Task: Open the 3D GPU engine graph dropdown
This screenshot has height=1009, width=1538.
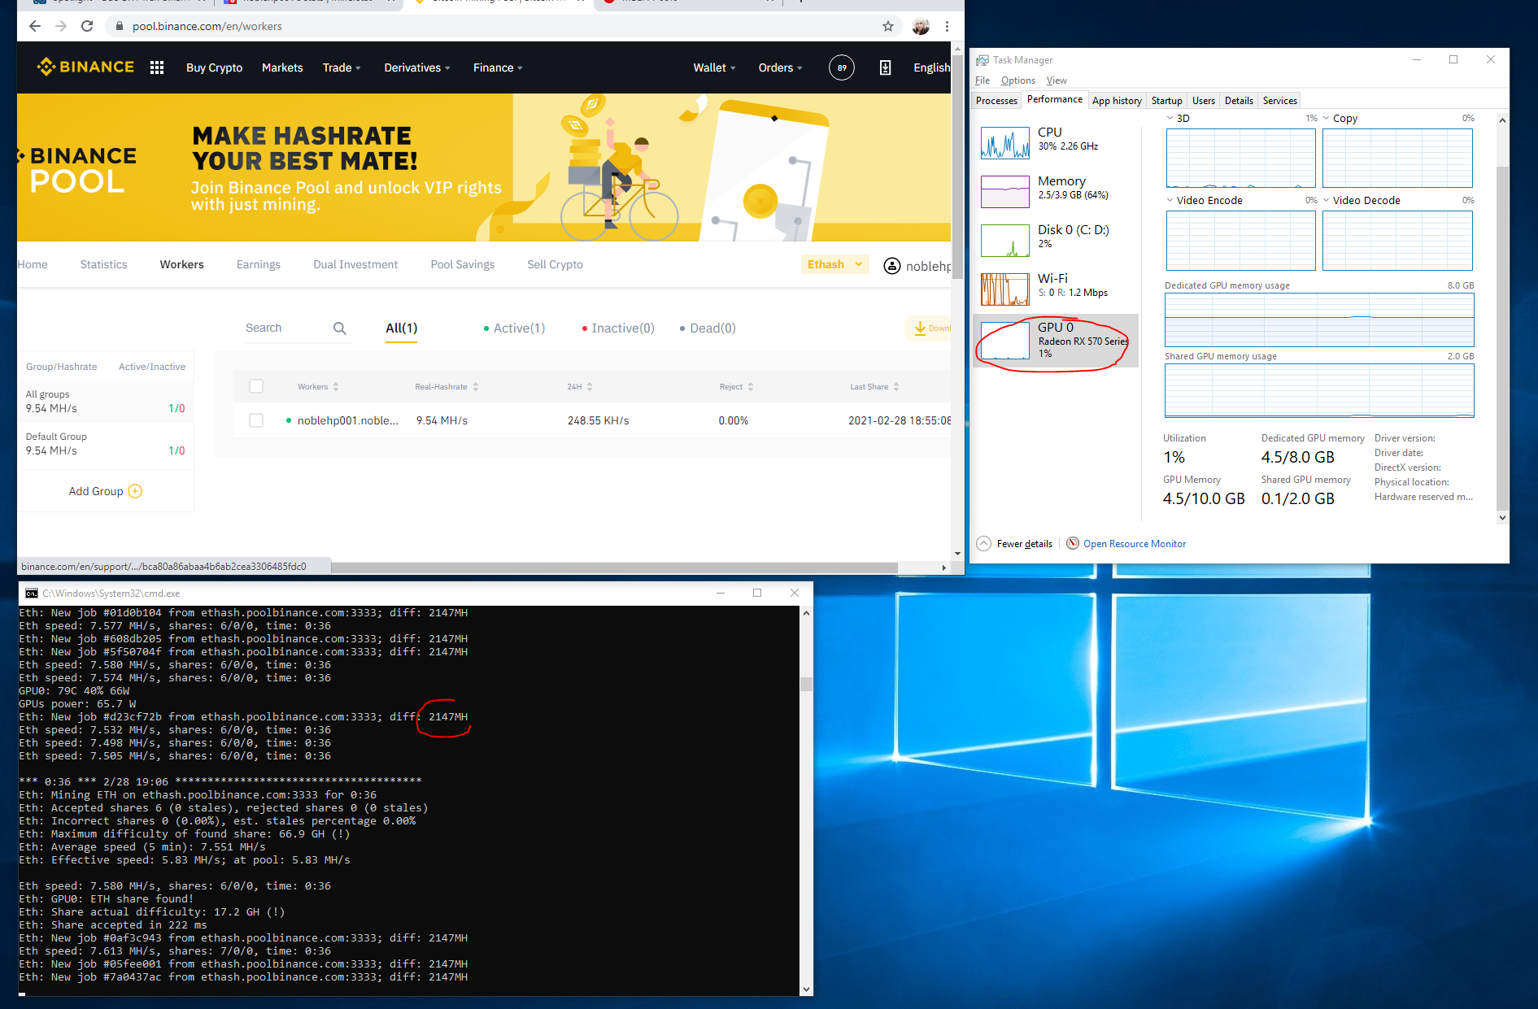Action: 1170,119
